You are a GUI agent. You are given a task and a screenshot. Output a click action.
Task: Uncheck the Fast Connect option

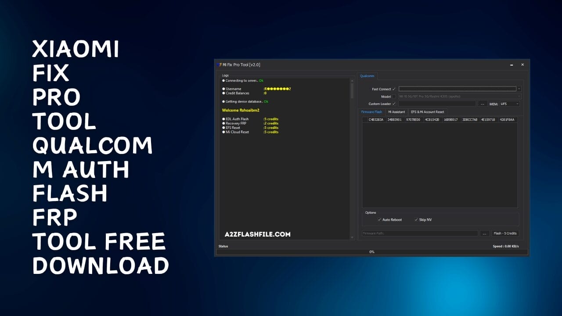395,89
